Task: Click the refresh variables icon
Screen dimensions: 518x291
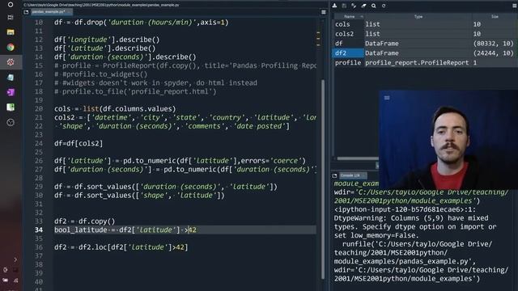Action: point(384,6)
